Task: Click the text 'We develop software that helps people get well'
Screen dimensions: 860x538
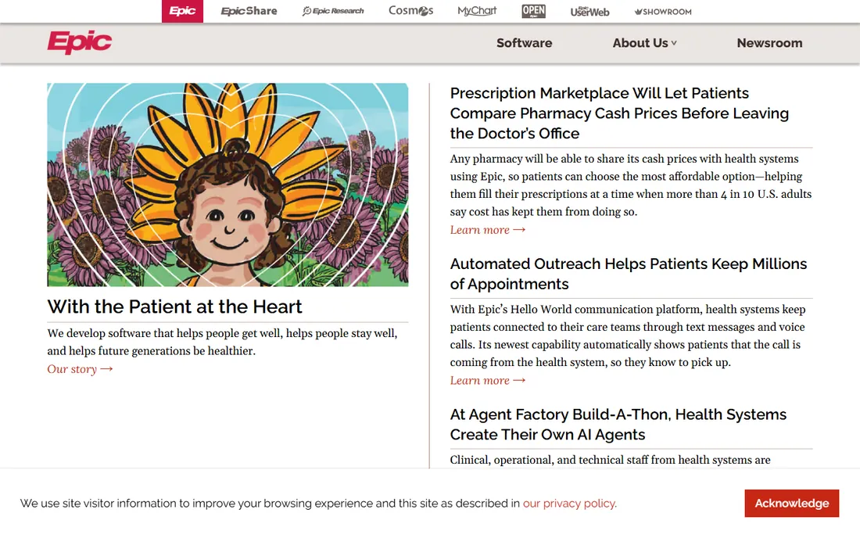Action: (x=165, y=333)
